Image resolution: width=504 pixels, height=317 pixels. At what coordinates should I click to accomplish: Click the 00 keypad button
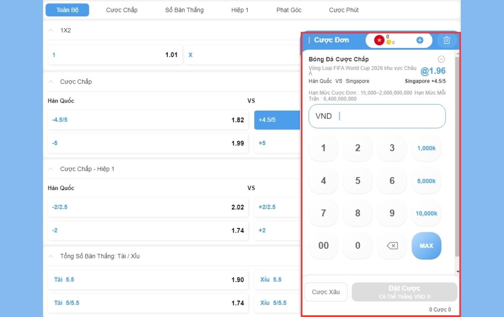pyautogui.click(x=323, y=246)
